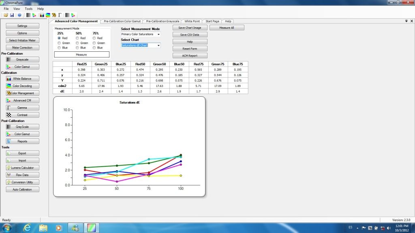Switch to the Pre-Calibration Color Gamut tab
415x233 pixels.
(x=122, y=21)
